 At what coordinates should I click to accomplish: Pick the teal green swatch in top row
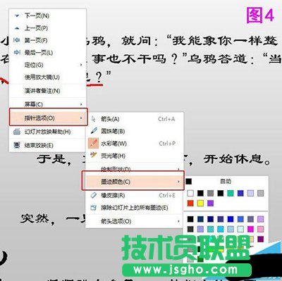coord(231,193)
